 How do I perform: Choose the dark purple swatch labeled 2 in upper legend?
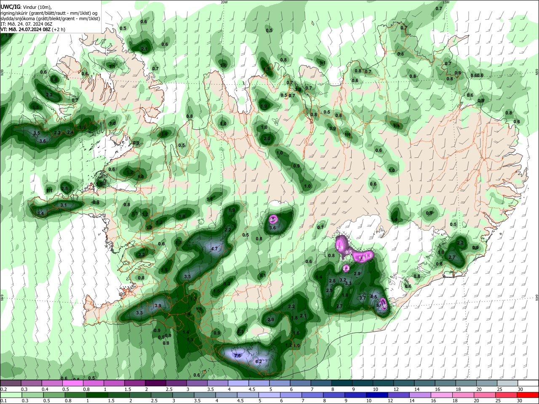pyautogui.click(x=155, y=383)
